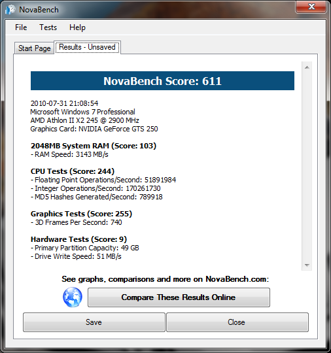Screen dimensions: 331x353
Task: Save the benchmark results
Action: pos(94,322)
